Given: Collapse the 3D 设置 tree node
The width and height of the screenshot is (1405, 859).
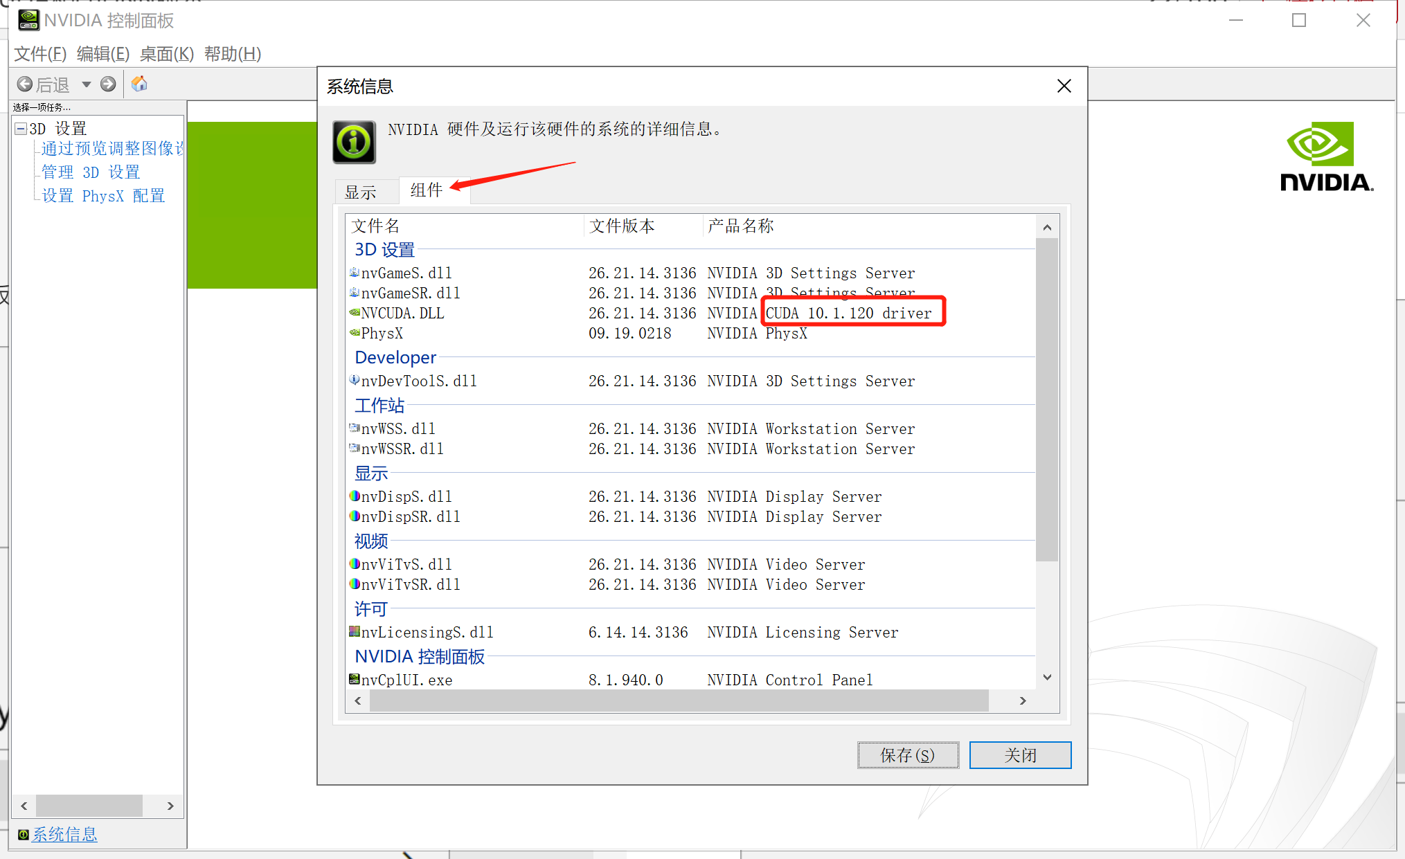Looking at the screenshot, I should [x=21, y=129].
